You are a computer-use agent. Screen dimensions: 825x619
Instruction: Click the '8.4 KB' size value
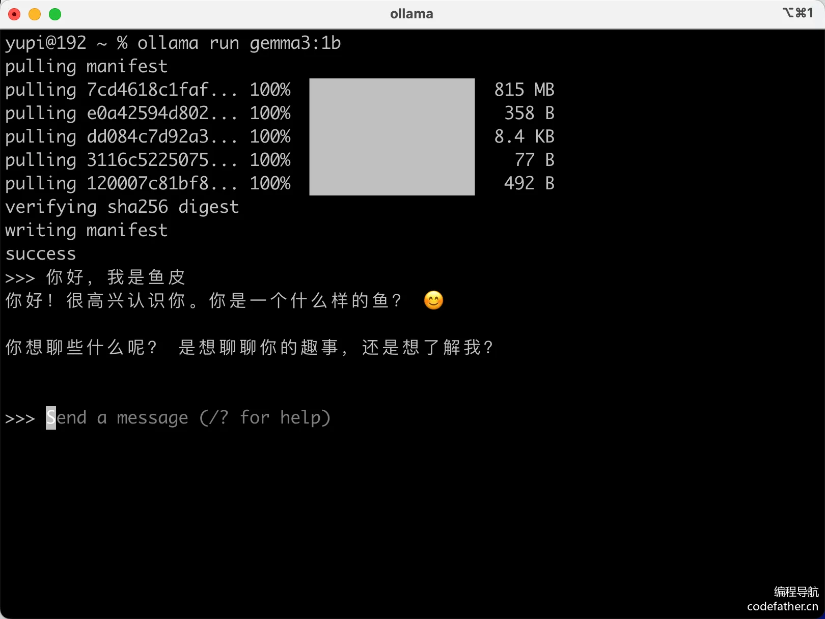click(x=524, y=137)
